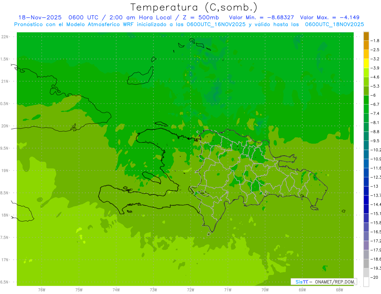Click the '68W' longitude label

[x=339, y=290]
